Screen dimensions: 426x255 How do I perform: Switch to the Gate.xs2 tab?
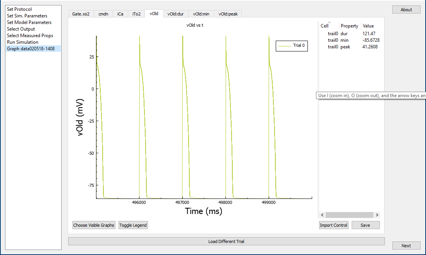[x=81, y=14]
